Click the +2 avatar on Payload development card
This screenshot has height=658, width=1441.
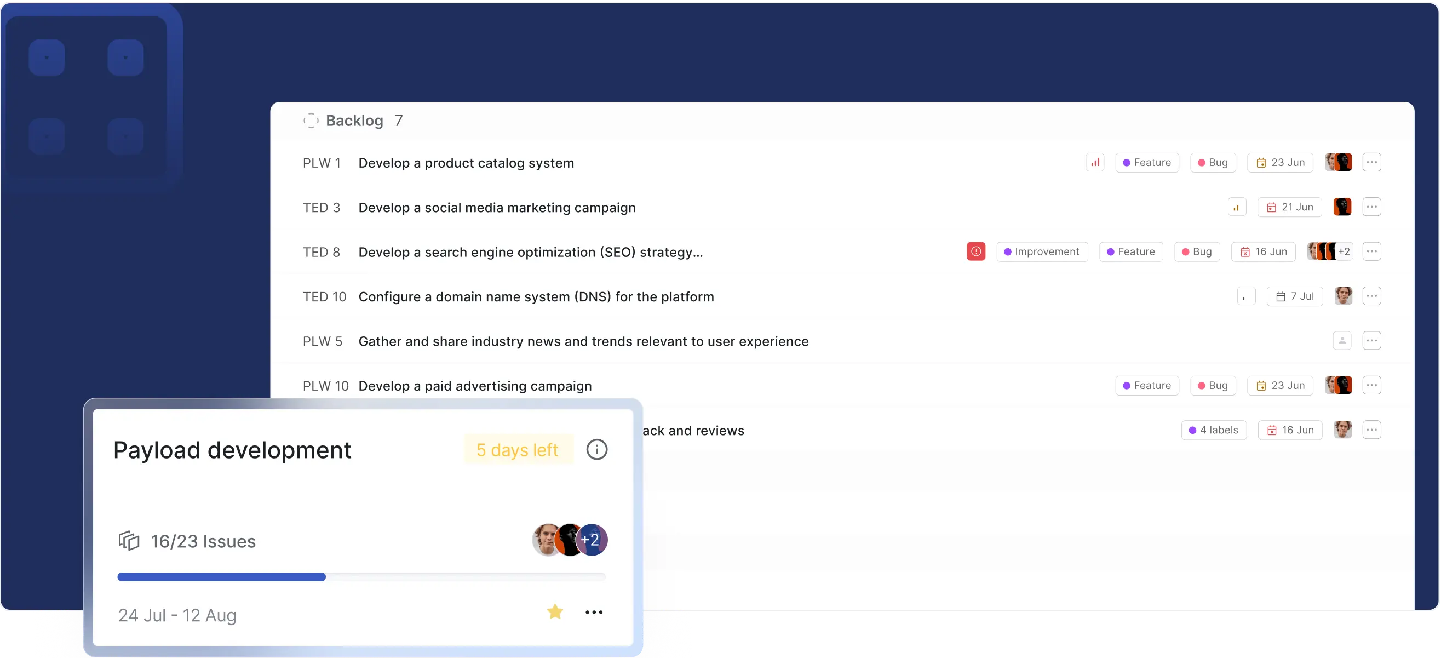(592, 539)
